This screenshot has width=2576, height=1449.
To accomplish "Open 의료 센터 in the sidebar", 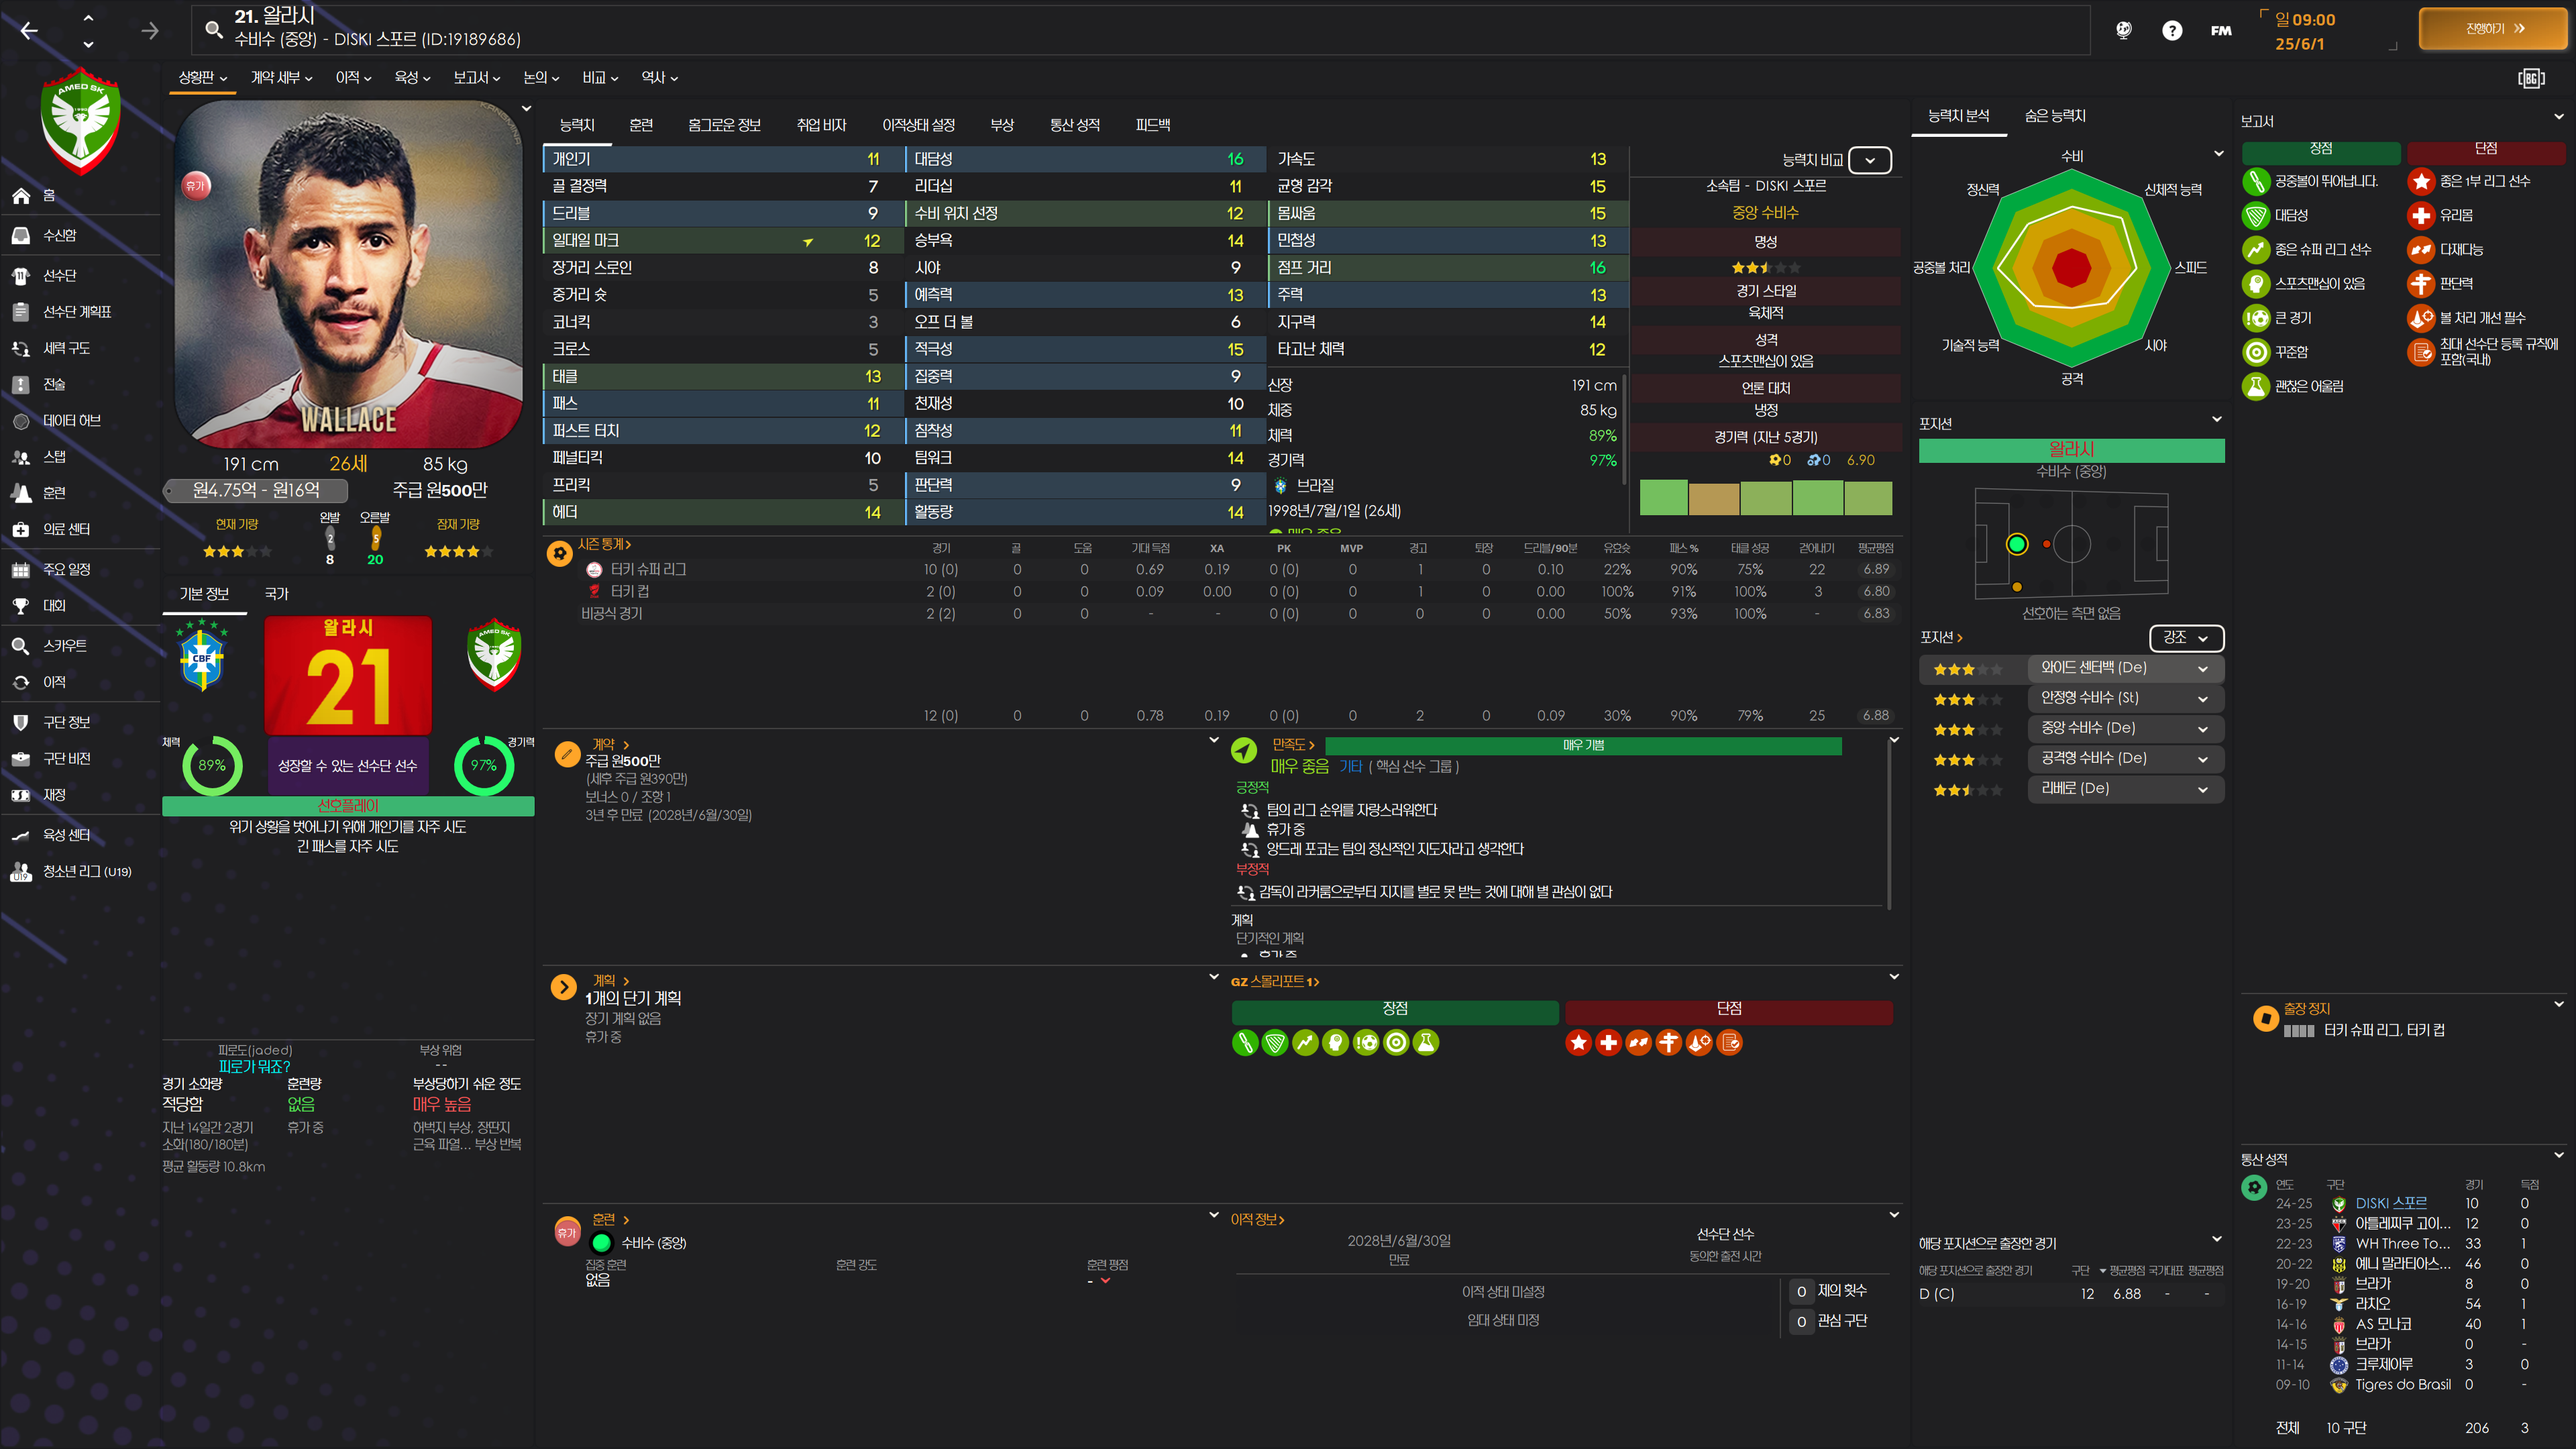I will tap(66, 529).
